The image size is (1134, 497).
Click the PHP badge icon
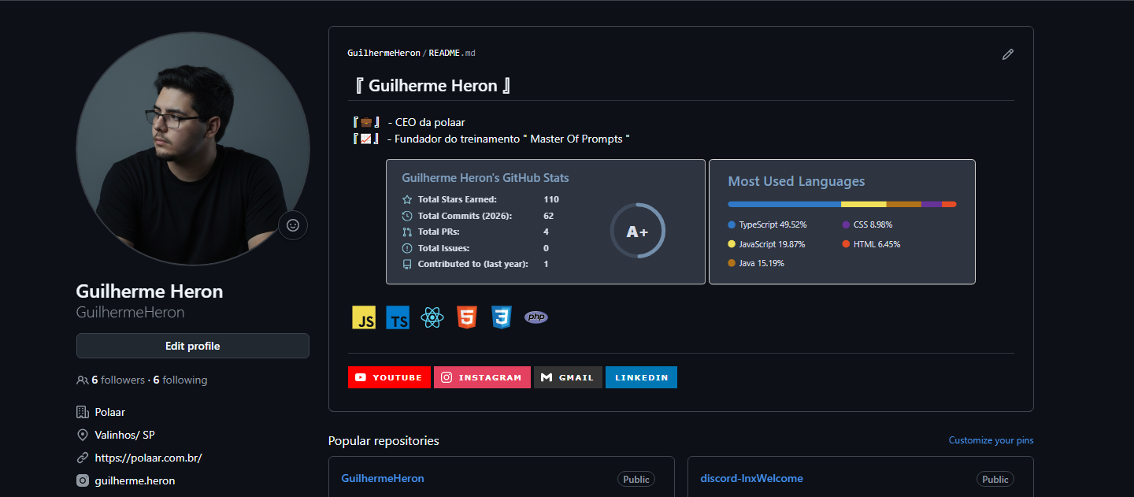pyautogui.click(x=535, y=317)
